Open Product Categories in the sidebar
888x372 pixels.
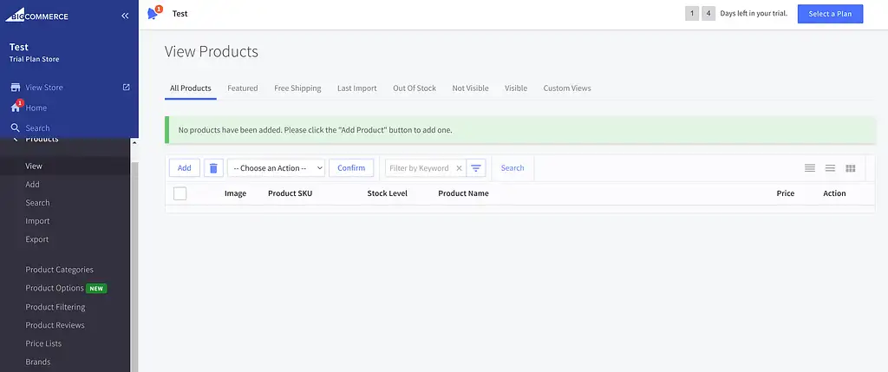(x=59, y=270)
